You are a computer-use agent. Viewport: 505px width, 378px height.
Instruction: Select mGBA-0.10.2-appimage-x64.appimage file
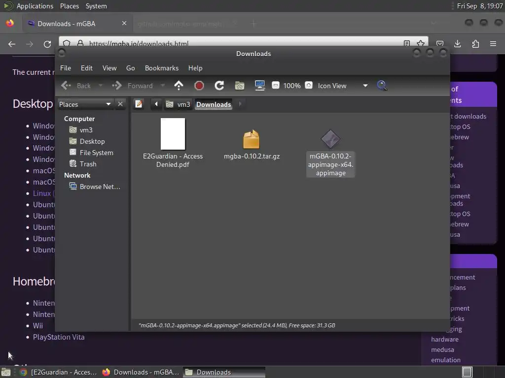(330, 153)
